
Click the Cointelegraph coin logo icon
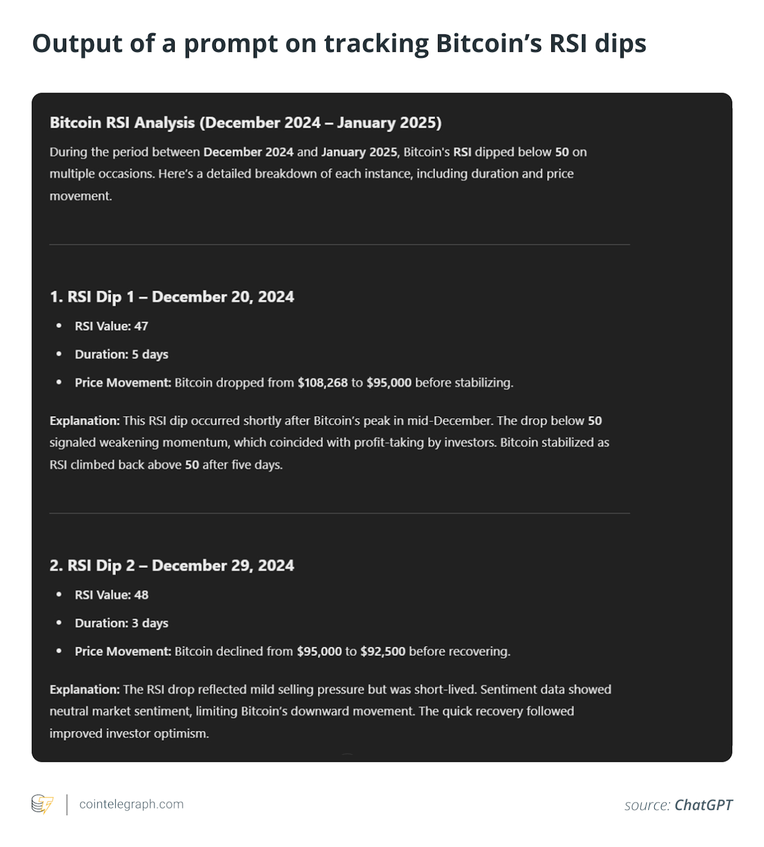pos(42,804)
